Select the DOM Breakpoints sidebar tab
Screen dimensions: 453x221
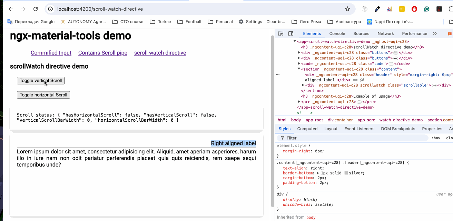[398, 129]
